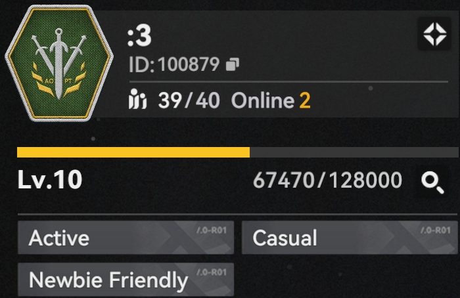
Task: Click the members people icon
Action: 137,99
